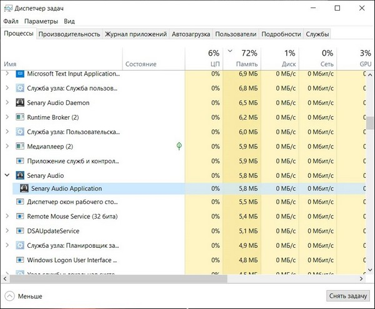Click the Senary Audio Application icon
This screenshot has height=309, width=375.
[25, 188]
